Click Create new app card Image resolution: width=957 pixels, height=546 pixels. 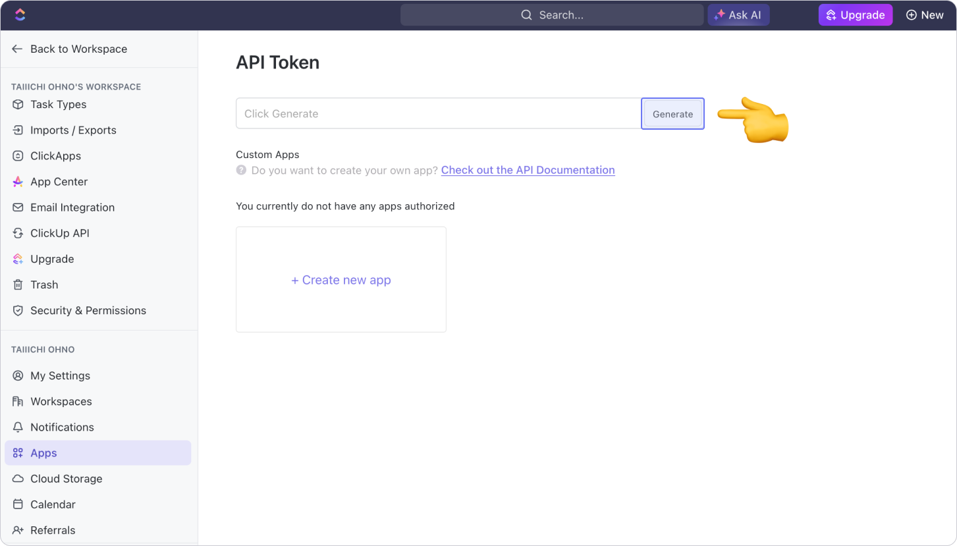point(341,280)
